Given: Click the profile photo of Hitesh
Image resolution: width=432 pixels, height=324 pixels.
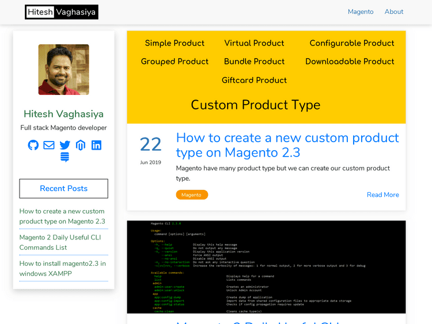Looking at the screenshot, I should tap(63, 70).
